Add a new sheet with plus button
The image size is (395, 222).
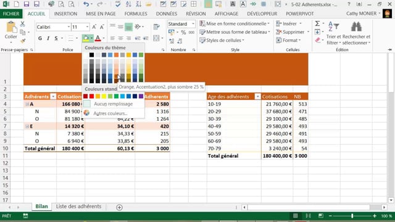(x=119, y=207)
